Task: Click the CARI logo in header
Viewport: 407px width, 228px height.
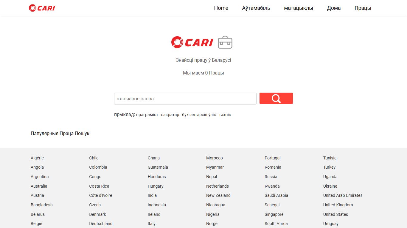Action: point(42,8)
